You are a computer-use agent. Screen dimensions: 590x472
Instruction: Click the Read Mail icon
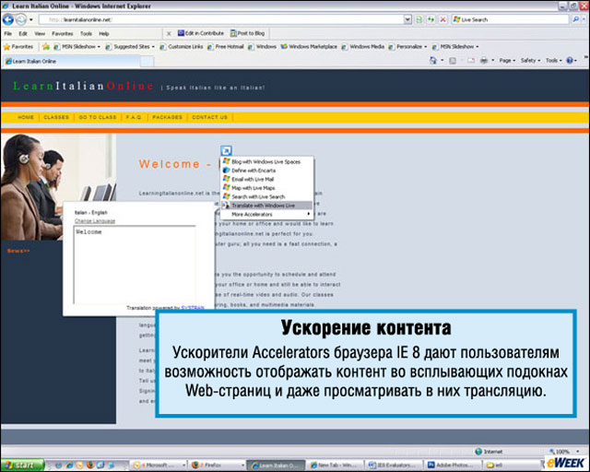[471, 61]
